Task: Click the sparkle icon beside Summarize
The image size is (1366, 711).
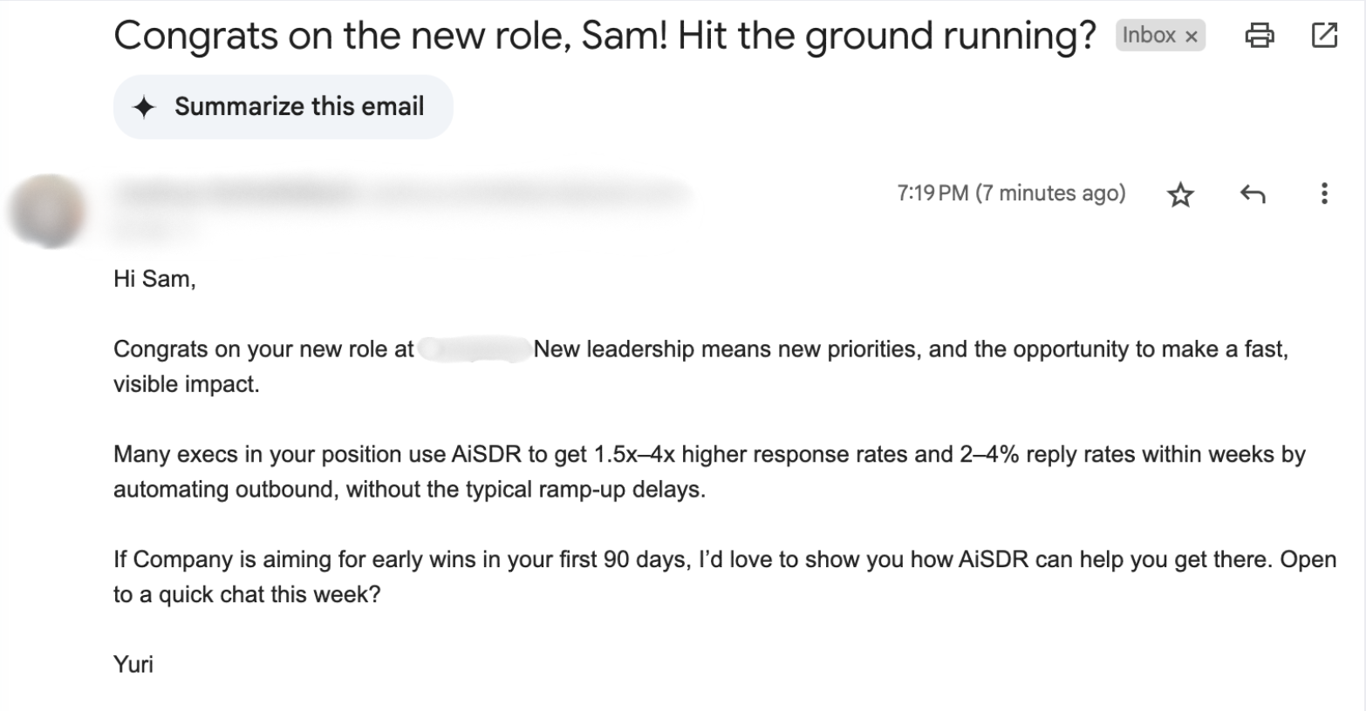Action: [144, 107]
